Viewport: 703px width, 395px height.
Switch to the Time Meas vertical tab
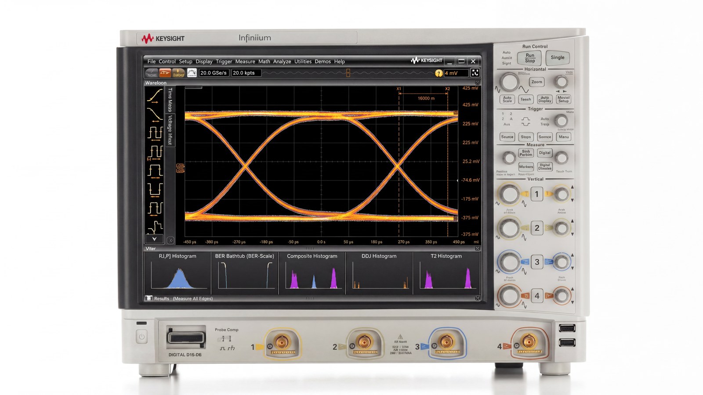click(x=170, y=100)
